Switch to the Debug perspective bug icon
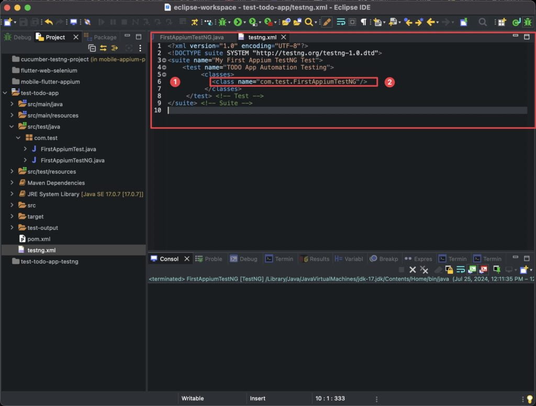Screen dimensions: 536x406 (x=528, y=22)
